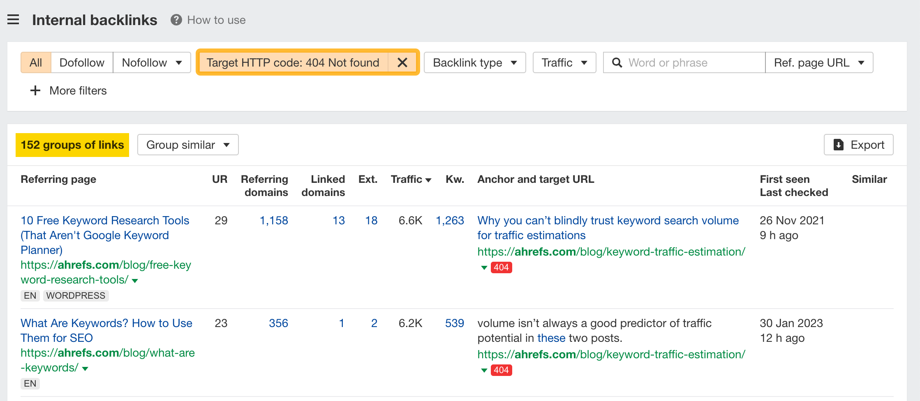The width and height of the screenshot is (920, 401).
Task: Open the 539 keywords value
Action: click(454, 323)
